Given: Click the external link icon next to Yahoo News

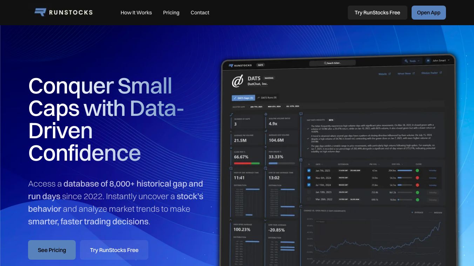Looking at the screenshot, I should tap(414, 73).
